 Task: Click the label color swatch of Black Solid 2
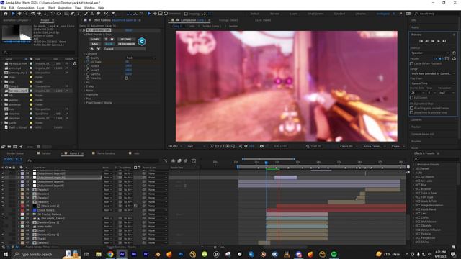(22, 206)
